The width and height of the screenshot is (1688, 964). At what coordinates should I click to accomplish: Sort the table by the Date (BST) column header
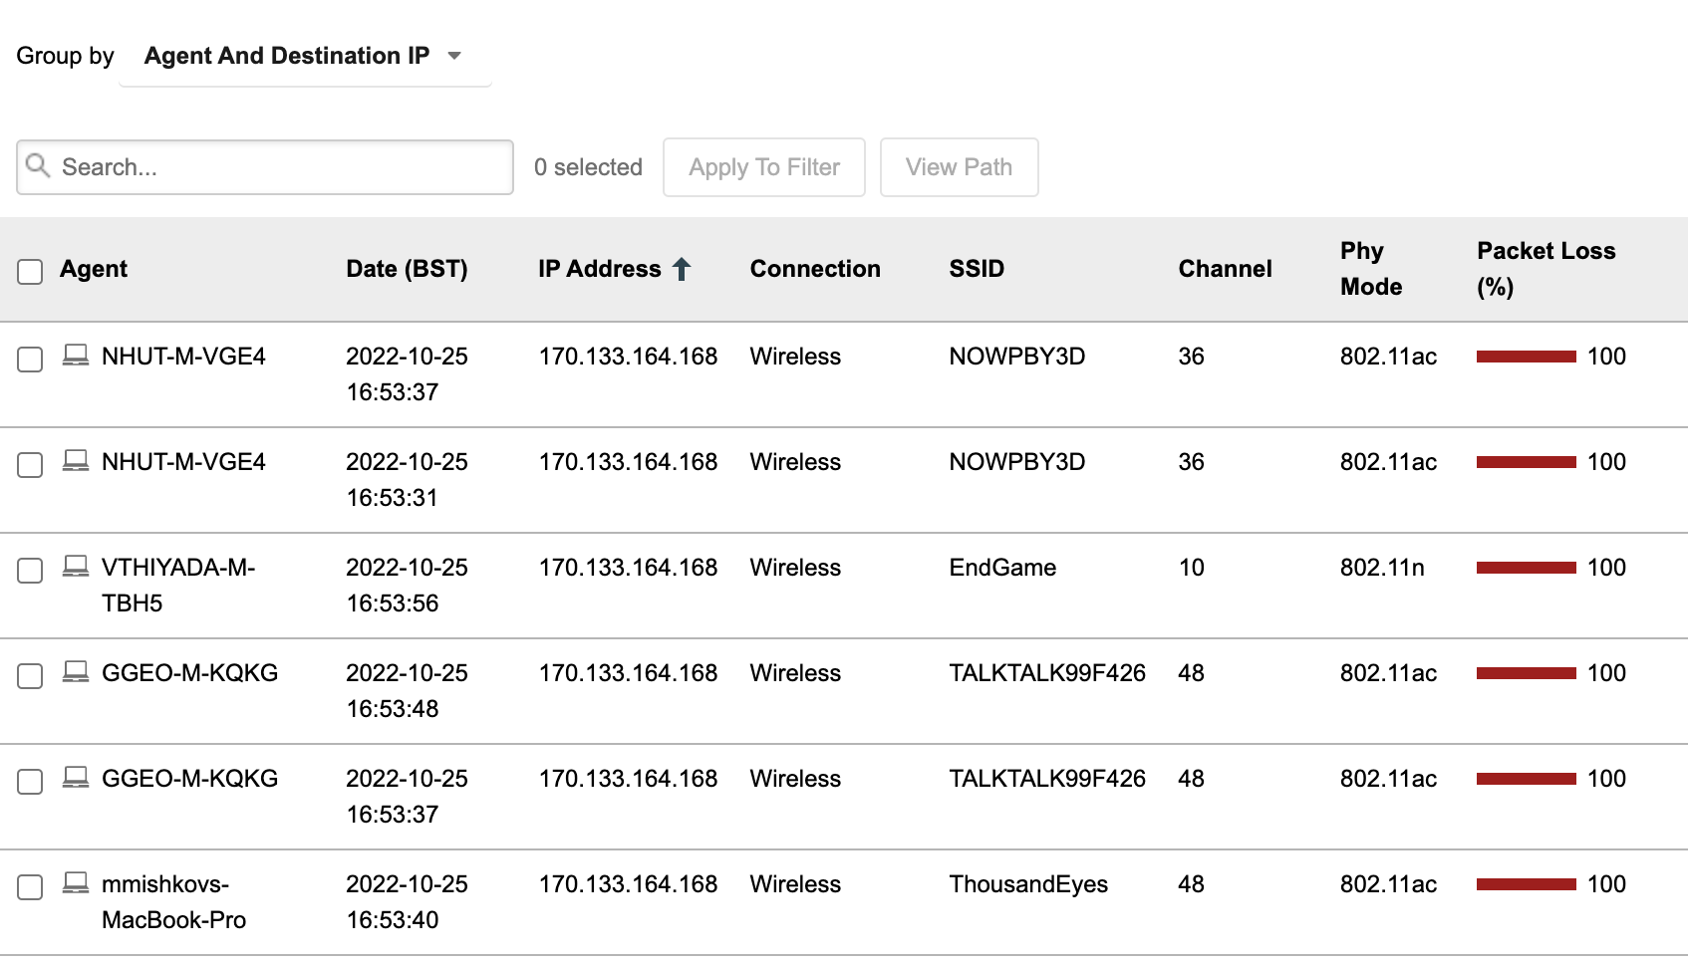click(x=407, y=269)
